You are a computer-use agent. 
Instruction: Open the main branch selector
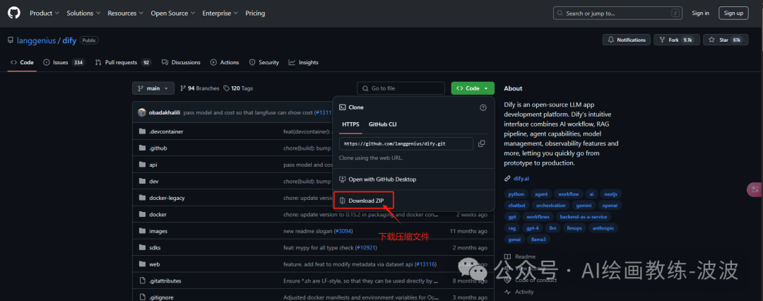[x=153, y=88]
